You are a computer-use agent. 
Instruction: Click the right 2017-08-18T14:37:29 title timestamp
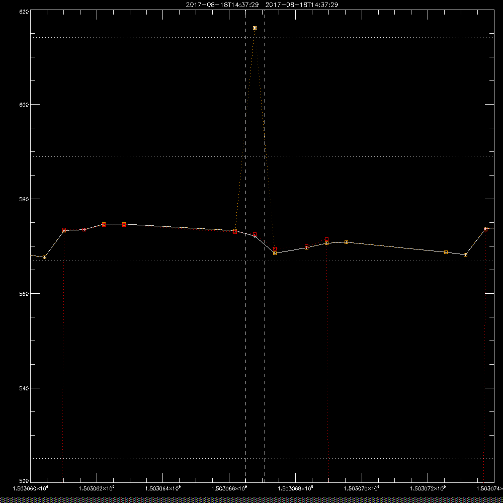(x=302, y=5)
